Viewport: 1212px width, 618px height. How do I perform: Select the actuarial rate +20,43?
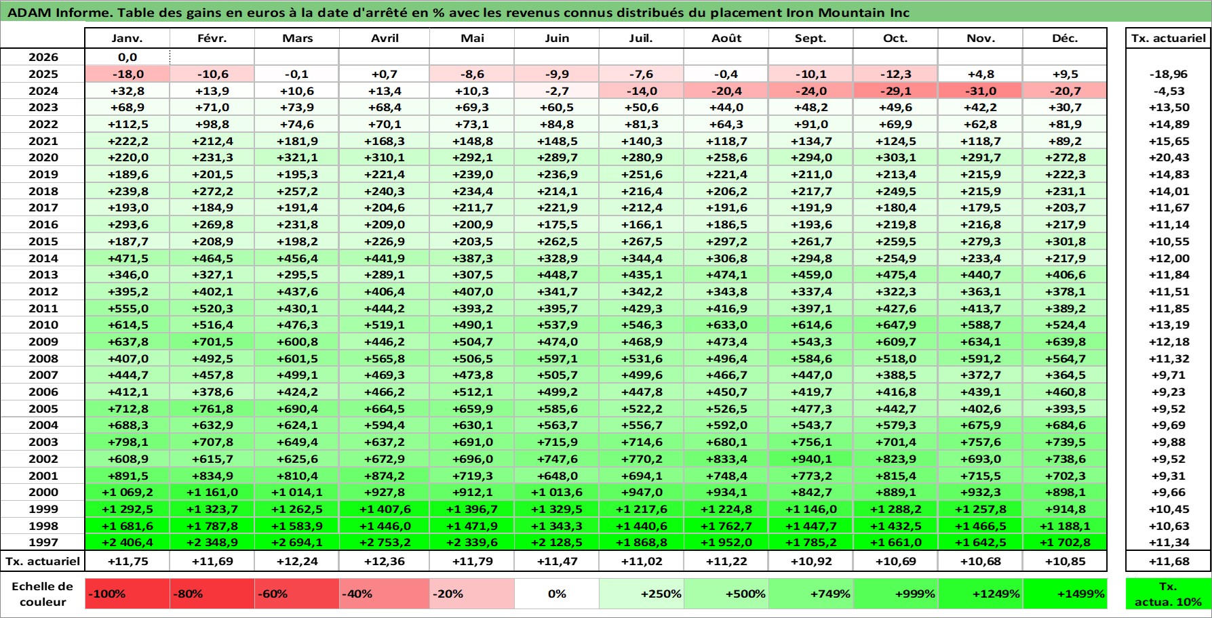click(x=1169, y=157)
